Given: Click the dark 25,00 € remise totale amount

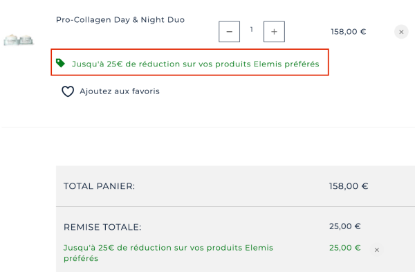Looking at the screenshot, I should click(x=345, y=226).
